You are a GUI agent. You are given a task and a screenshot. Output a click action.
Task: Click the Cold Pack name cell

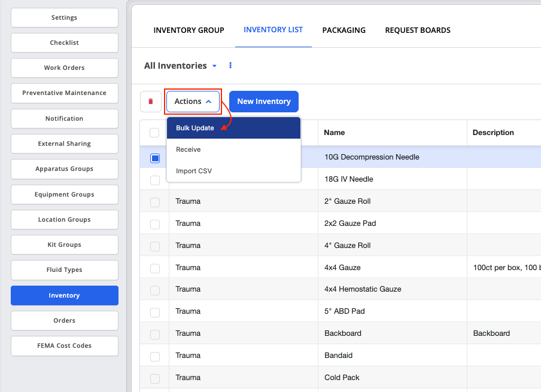393,377
